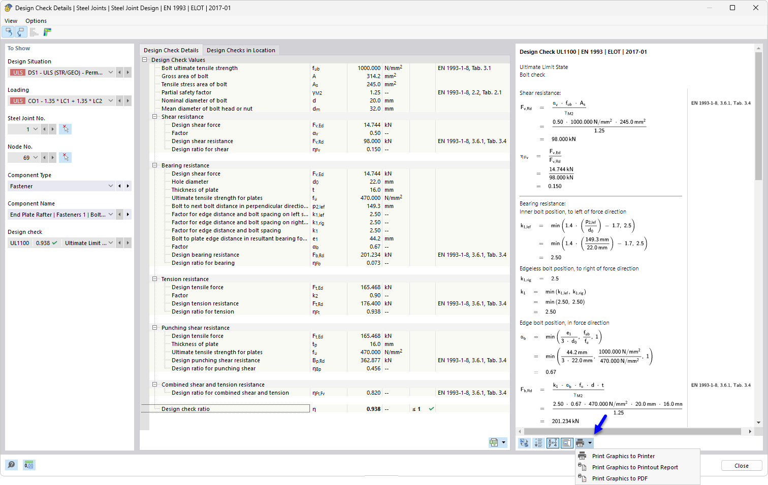Step to previous Node No.
The height and width of the screenshot is (485, 768).
point(45,158)
